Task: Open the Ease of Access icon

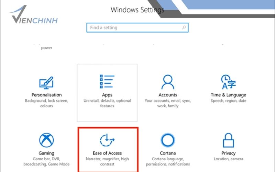Action: point(107,140)
